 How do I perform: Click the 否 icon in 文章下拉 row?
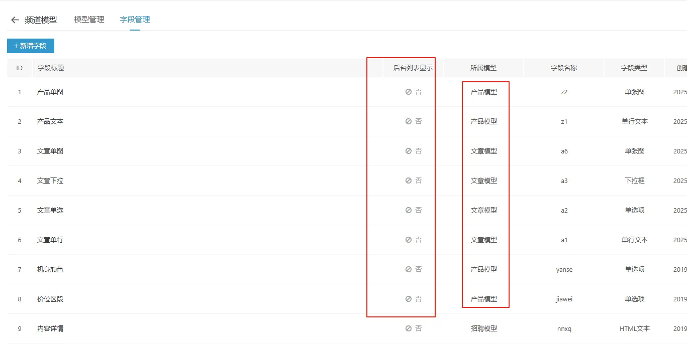click(x=409, y=181)
